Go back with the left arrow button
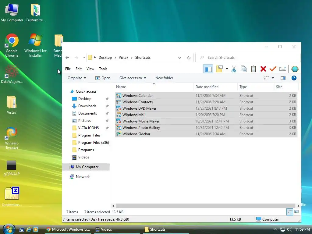Image resolution: width=312 pixels, height=234 pixels. pyautogui.click(x=67, y=58)
